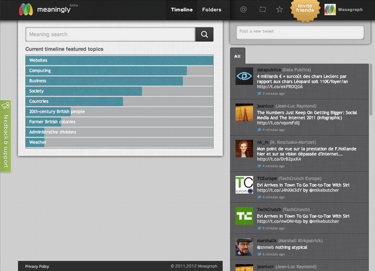Open the feedback & support side tab
Screen dimensions: 375x271
tap(6, 136)
